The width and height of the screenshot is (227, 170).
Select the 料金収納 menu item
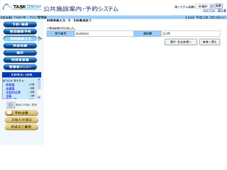click(x=20, y=46)
